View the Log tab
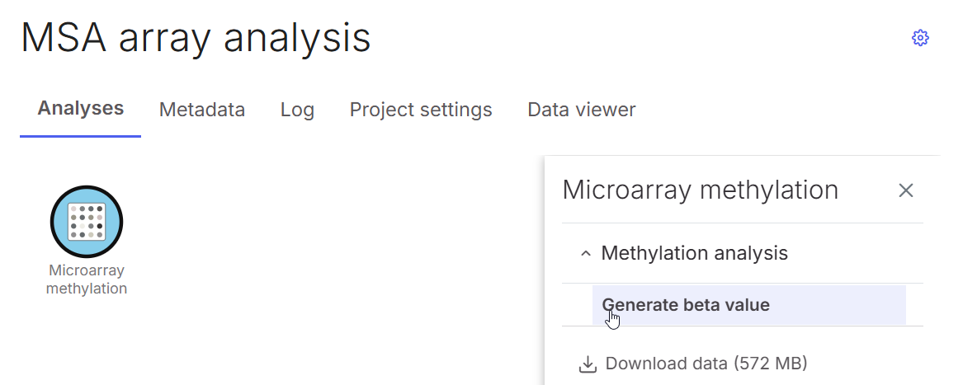This screenshot has height=385, width=963. click(x=297, y=110)
